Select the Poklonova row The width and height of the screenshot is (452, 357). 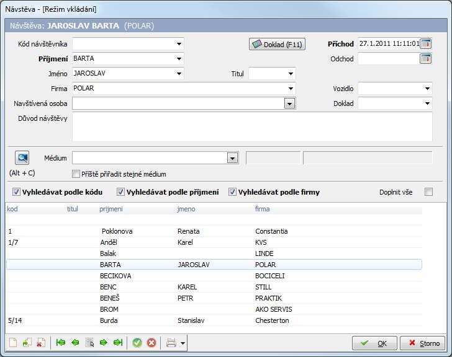click(214, 231)
